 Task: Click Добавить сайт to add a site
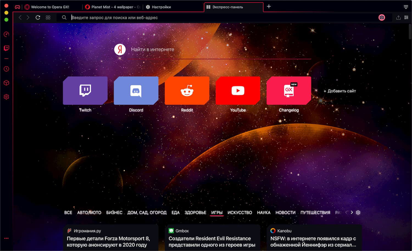[x=340, y=91]
